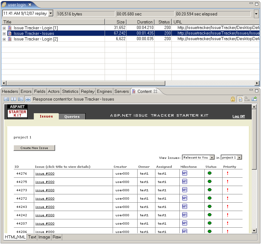The height and width of the screenshot is (244, 261).
Task: Switch to the Engines tab
Action: pyautogui.click(x=104, y=91)
